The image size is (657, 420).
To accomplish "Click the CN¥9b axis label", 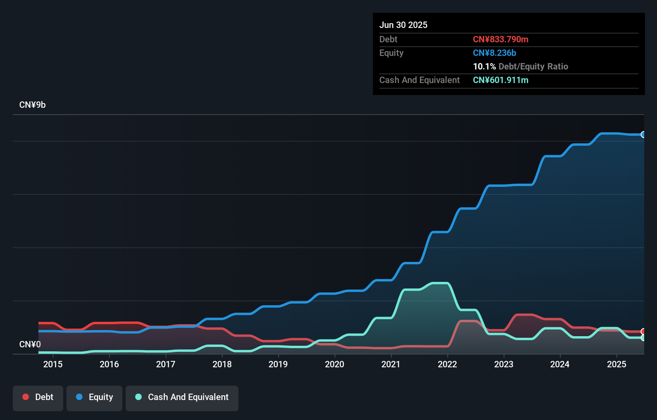I will point(33,105).
